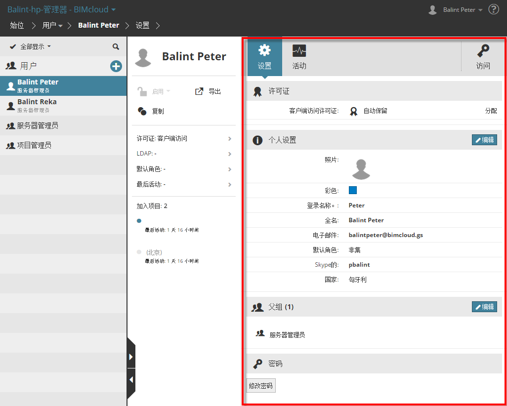Screen dimensions: 507x406
Task: Click the country value 匈牙利
Action: [x=358, y=280]
